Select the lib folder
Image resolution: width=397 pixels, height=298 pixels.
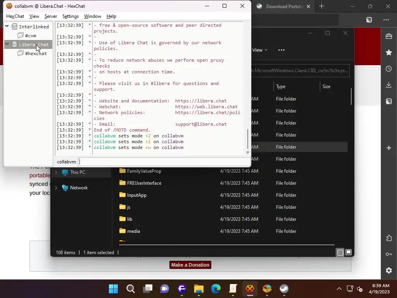[129, 219]
